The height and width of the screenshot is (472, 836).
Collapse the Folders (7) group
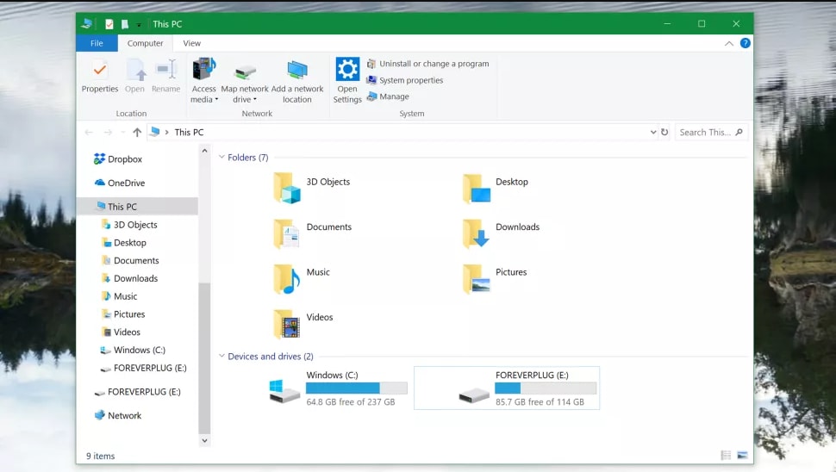coord(221,157)
